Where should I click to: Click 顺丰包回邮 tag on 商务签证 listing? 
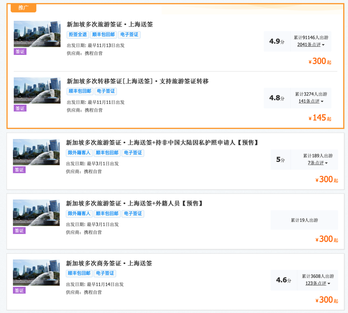(79, 273)
